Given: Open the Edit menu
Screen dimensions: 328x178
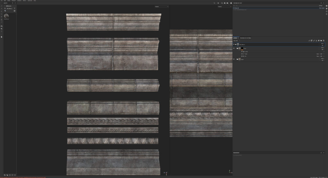Looking at the screenshot, I should [5, 1].
